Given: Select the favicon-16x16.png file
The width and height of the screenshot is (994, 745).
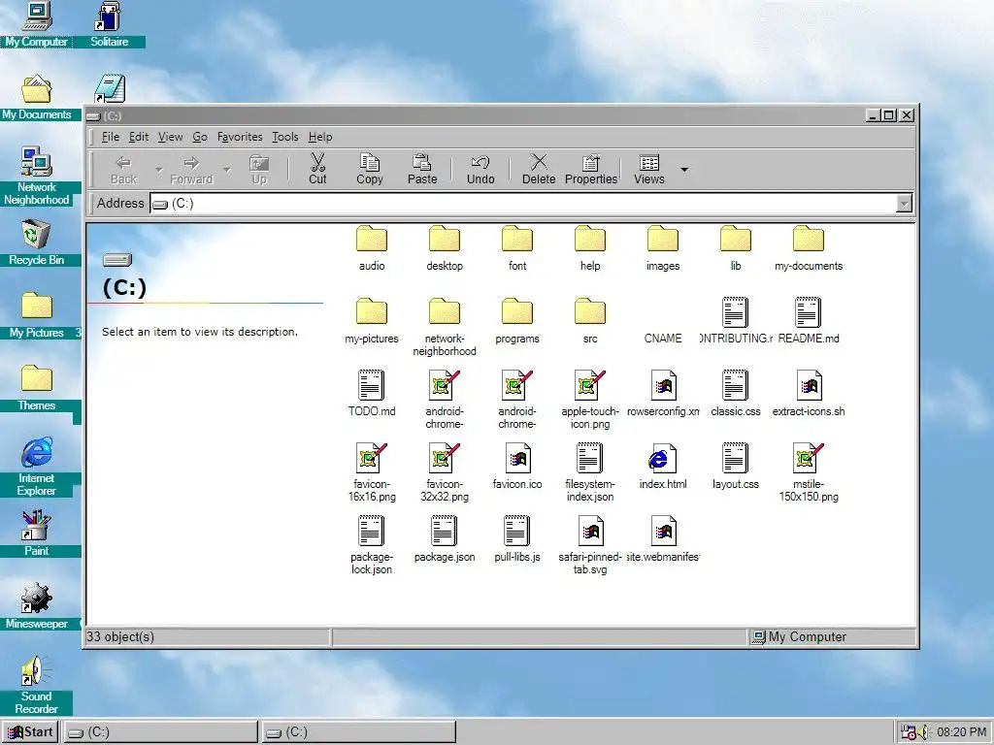Looking at the screenshot, I should tap(372, 472).
